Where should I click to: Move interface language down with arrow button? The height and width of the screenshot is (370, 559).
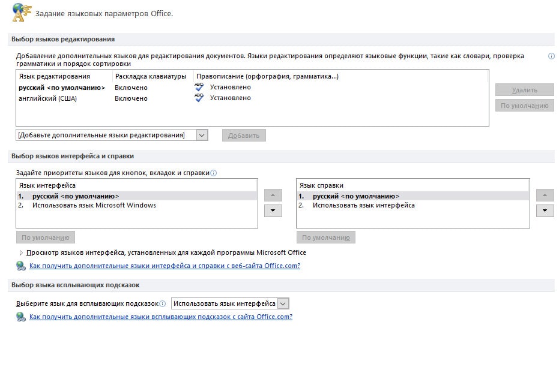273,210
